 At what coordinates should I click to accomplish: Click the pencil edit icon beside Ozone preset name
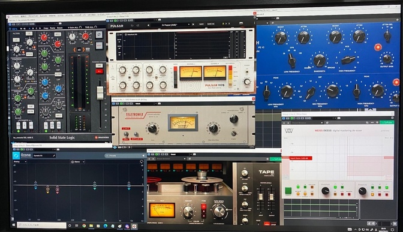pos(53,155)
